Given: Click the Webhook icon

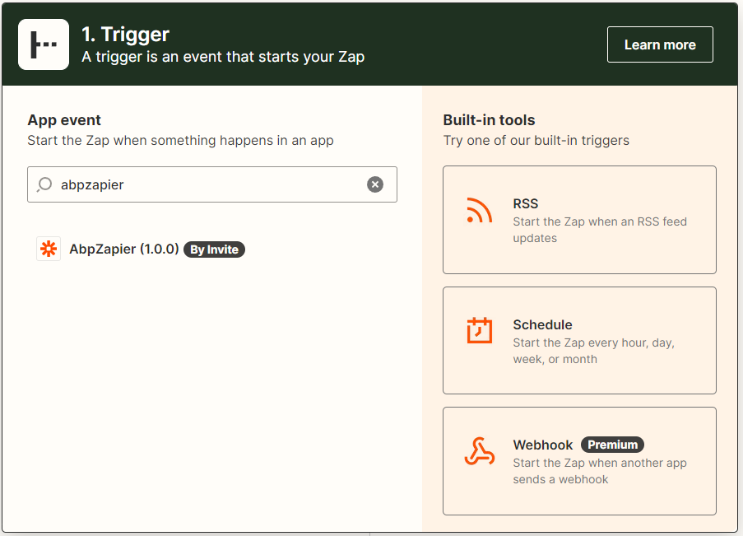Looking at the screenshot, I should tap(479, 450).
